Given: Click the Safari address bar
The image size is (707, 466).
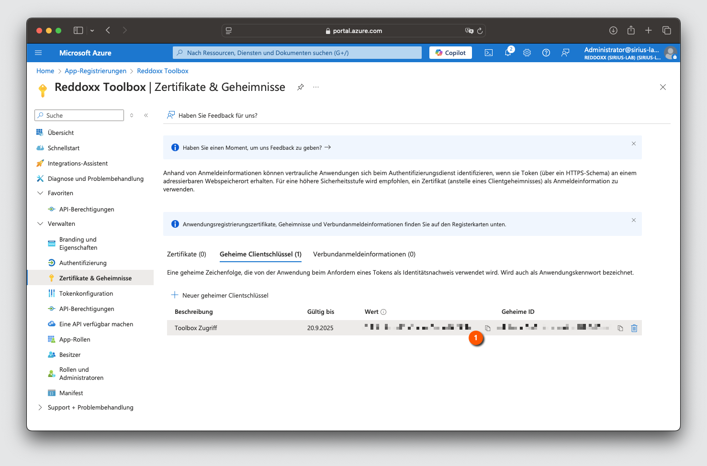Looking at the screenshot, I should tap(354, 31).
